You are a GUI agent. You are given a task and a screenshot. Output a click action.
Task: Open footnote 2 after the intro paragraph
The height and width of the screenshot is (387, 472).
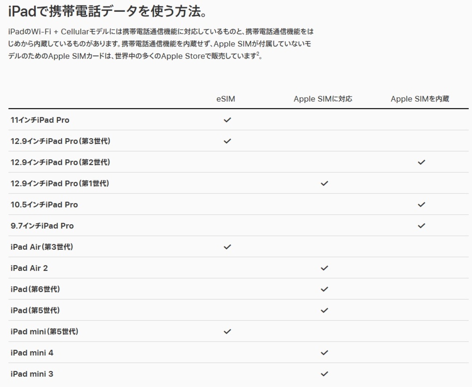tap(258, 54)
